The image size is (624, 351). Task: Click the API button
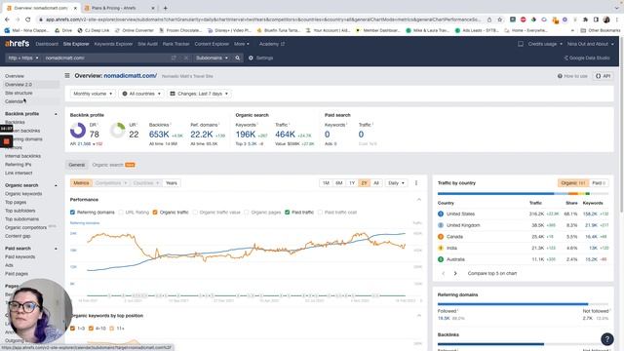pos(603,76)
